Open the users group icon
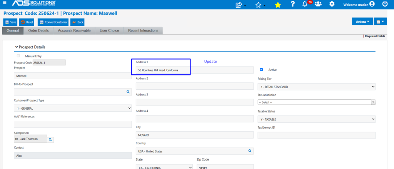This screenshot has width=394, height=169. 318,4
